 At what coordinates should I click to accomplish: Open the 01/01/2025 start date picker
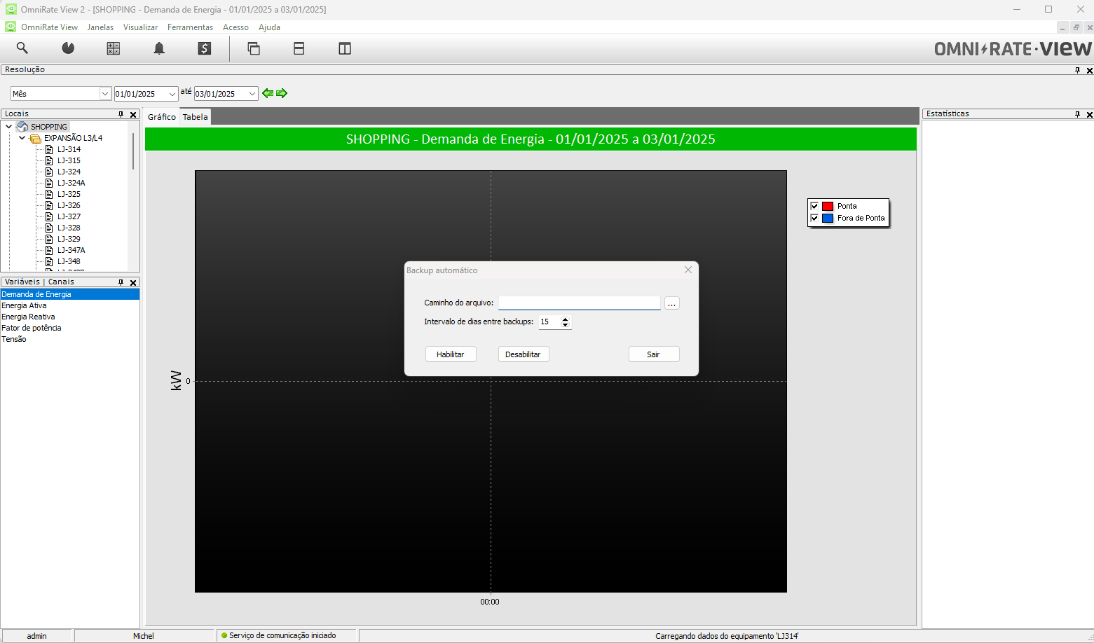[x=172, y=94]
